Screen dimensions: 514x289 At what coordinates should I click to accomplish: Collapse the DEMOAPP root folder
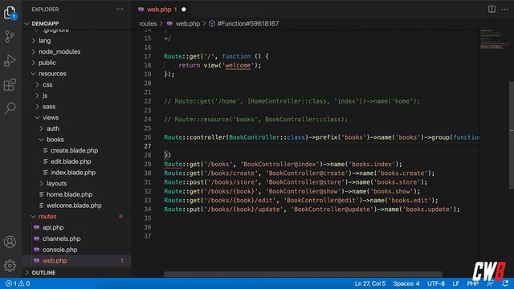27,23
